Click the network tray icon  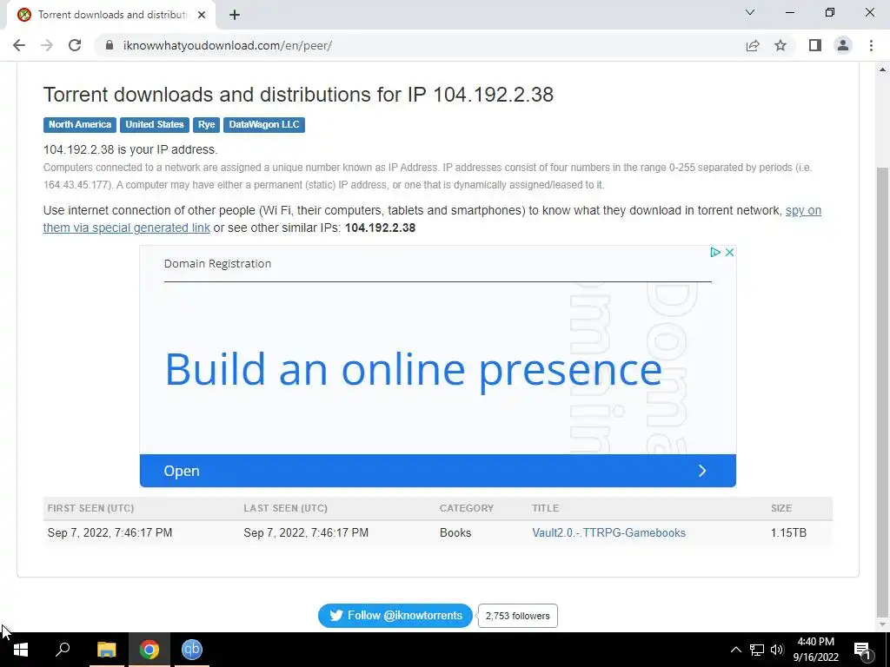pos(757,650)
